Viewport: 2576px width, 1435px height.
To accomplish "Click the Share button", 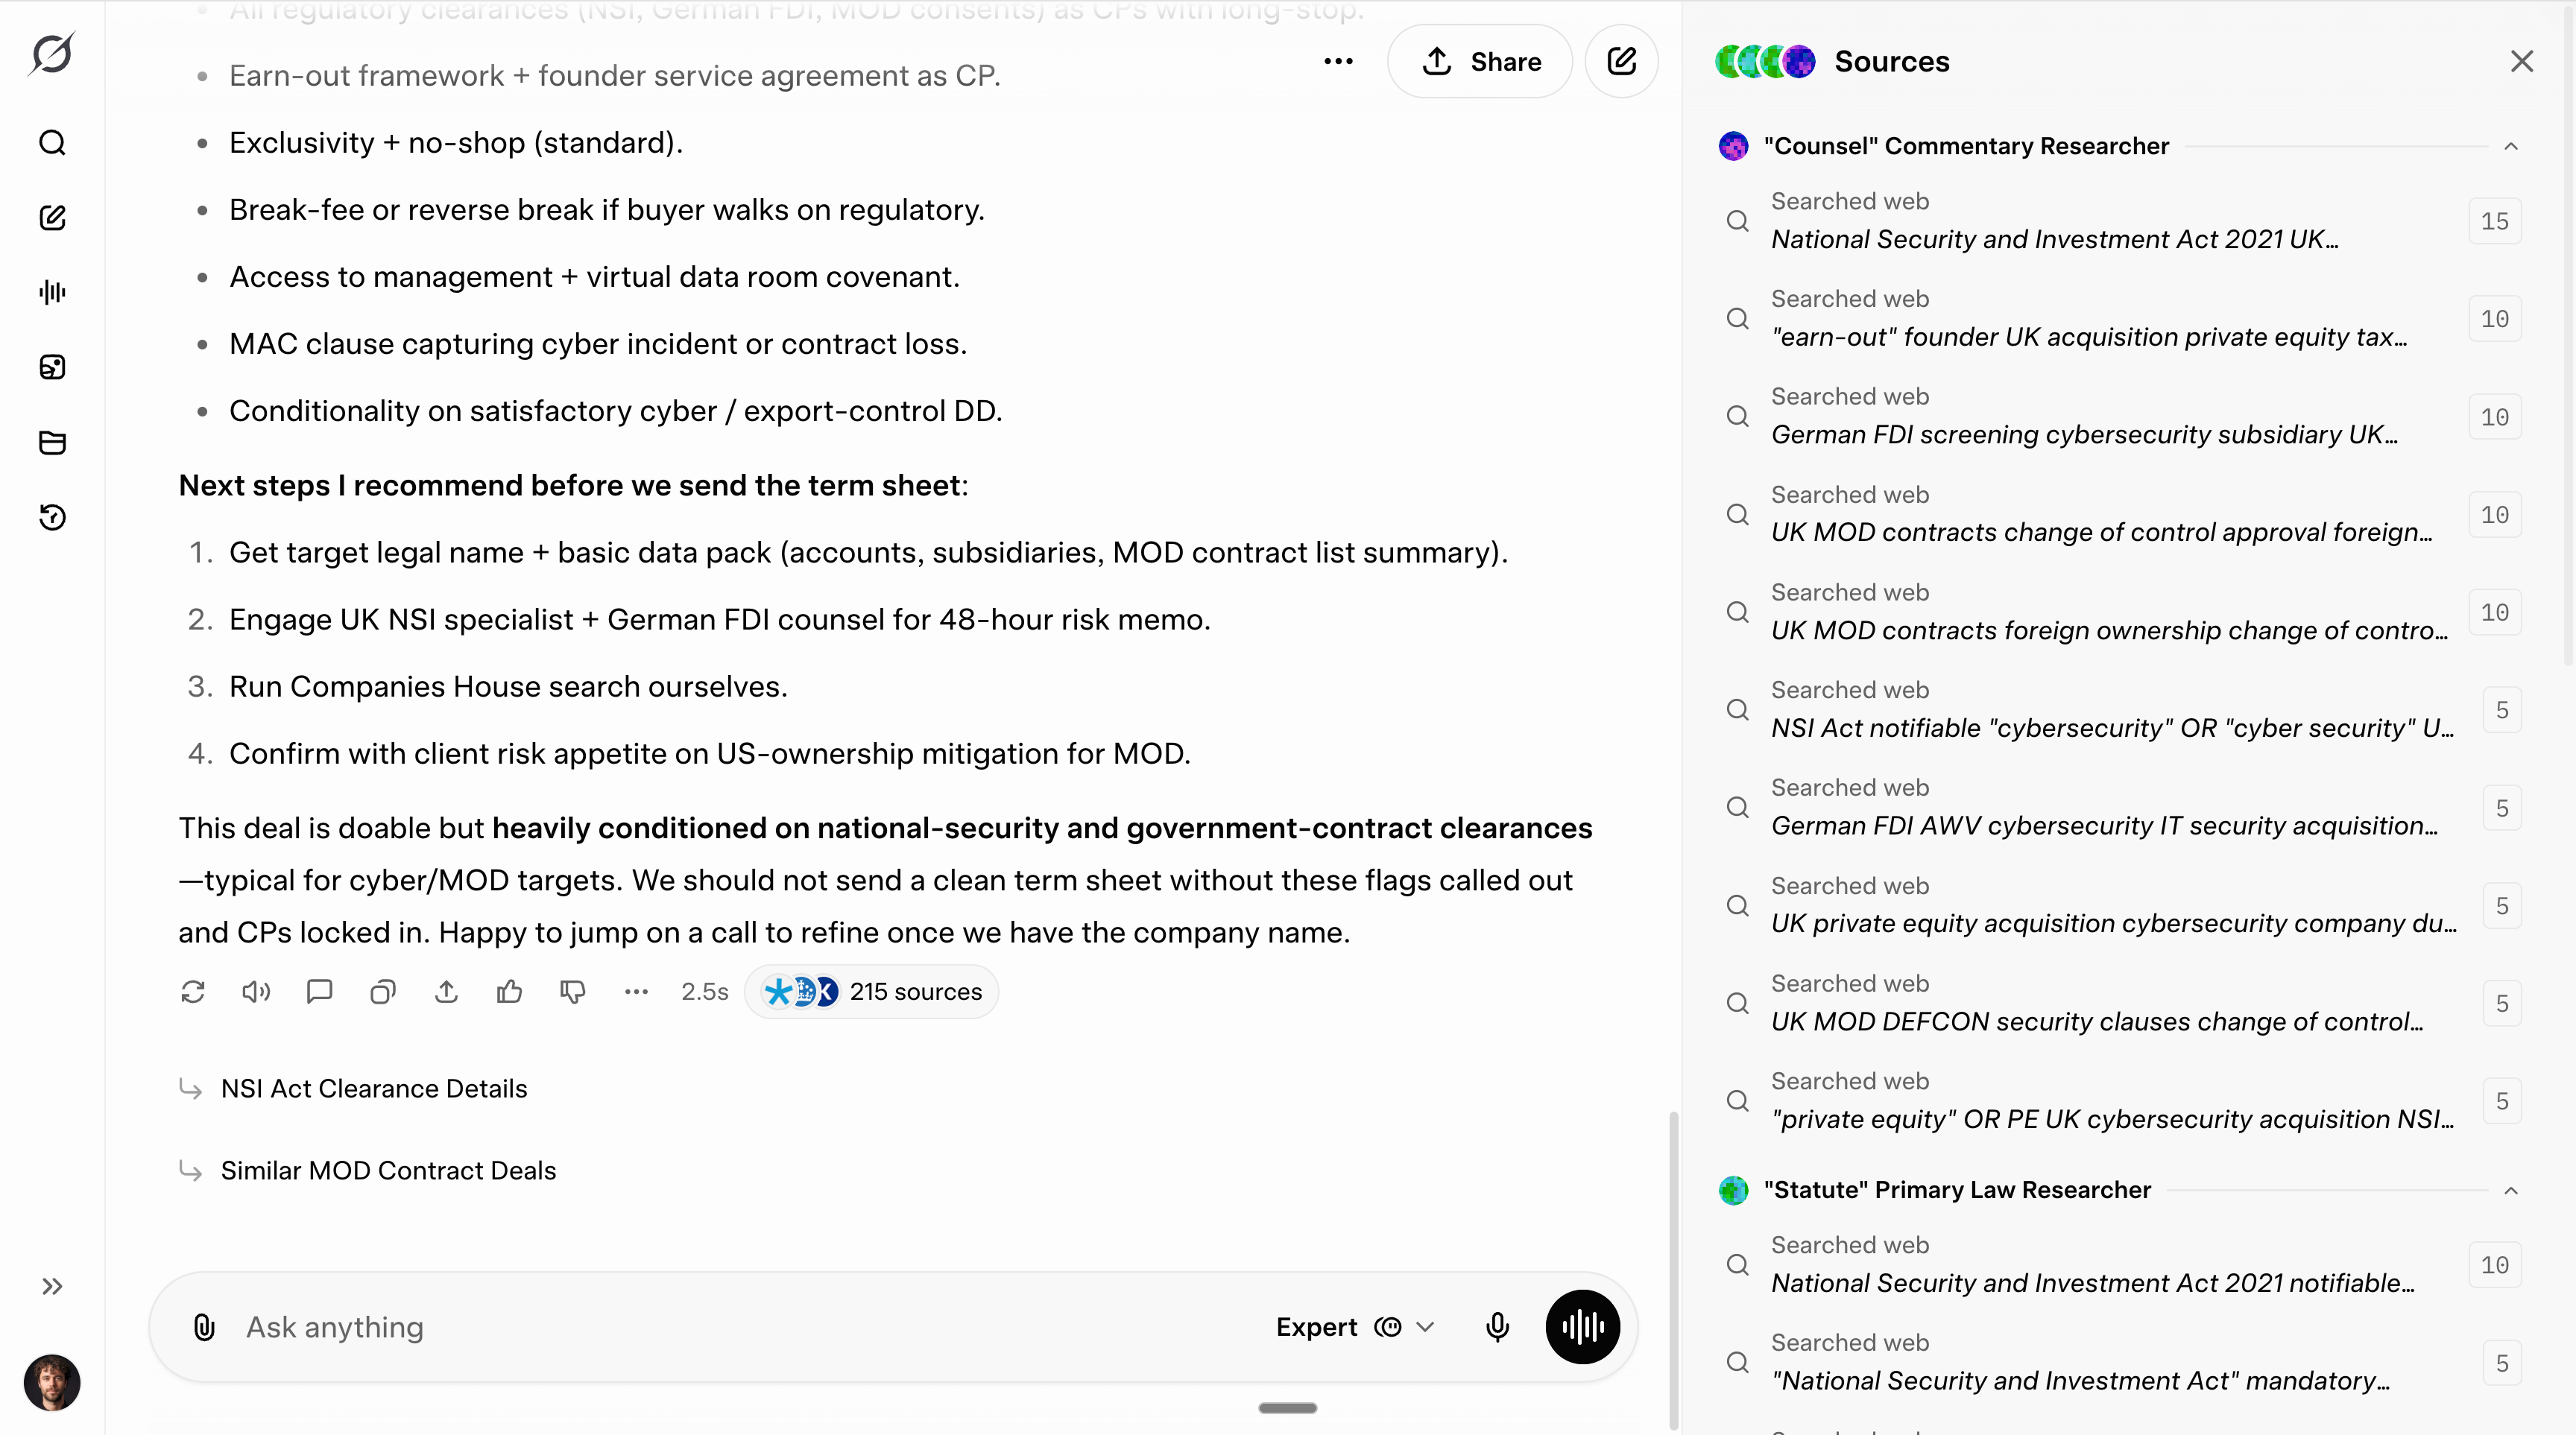I will [1480, 62].
